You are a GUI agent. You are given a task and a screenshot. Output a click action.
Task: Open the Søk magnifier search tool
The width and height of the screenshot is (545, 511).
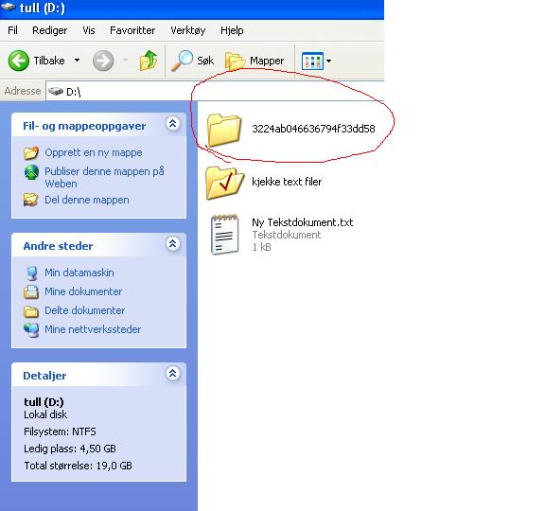pos(192,61)
